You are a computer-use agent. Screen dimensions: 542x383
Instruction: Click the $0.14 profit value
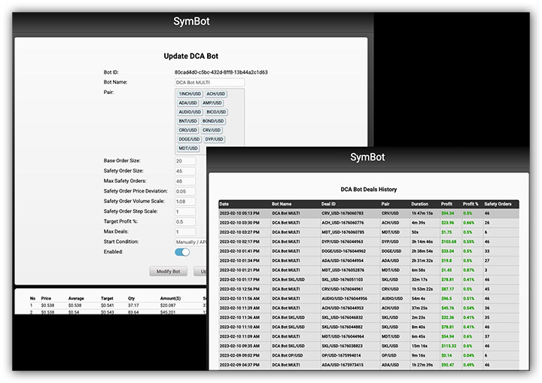[x=446, y=355]
